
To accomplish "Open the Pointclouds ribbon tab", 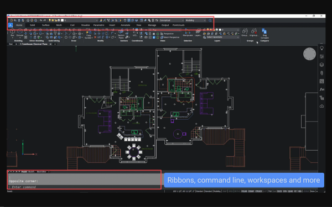I will [178, 25].
